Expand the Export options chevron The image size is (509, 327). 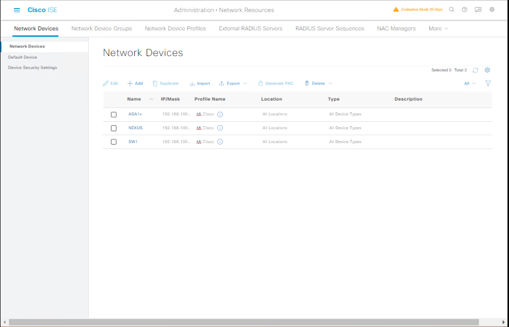tap(245, 83)
